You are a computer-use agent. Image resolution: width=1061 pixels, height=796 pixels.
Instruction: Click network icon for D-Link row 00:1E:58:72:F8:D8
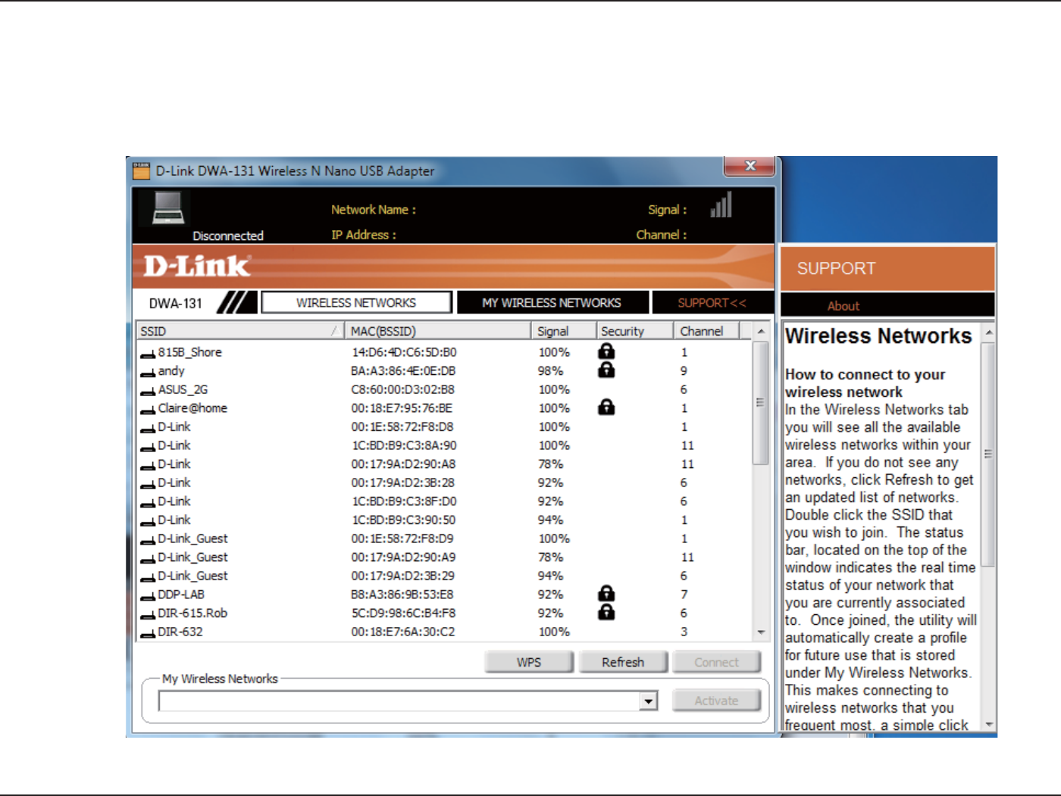click(x=148, y=429)
